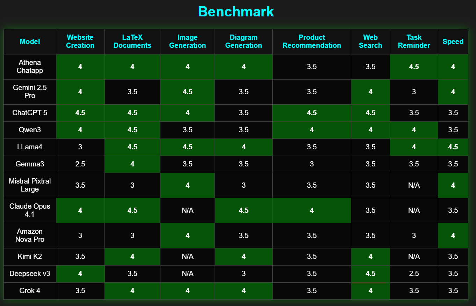Select Claude Opus 4.1's Diagram Generation score 4.5

[x=244, y=210]
